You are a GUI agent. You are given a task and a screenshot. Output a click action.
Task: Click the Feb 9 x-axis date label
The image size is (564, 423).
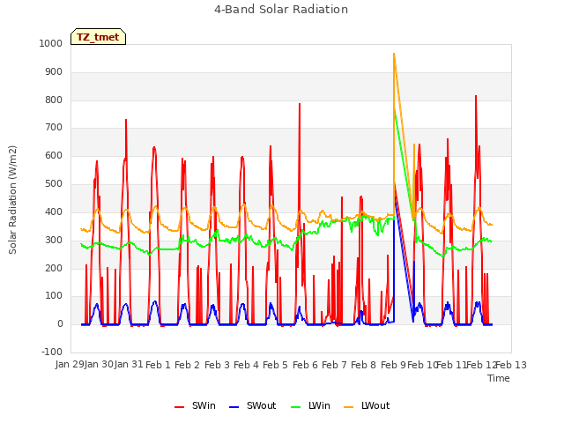(x=393, y=365)
